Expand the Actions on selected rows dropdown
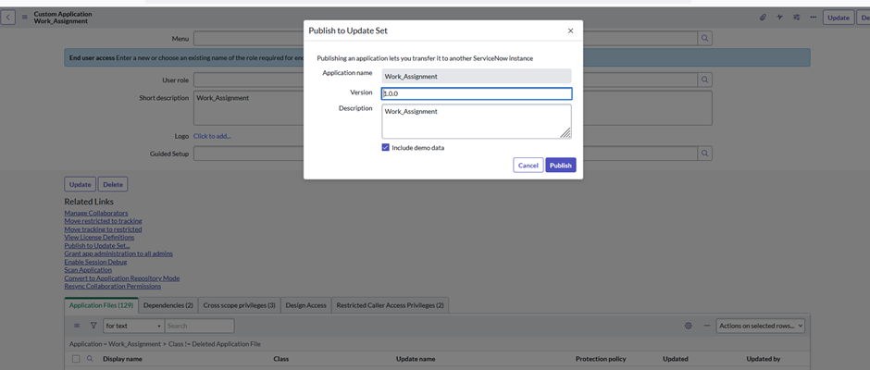 coord(760,326)
